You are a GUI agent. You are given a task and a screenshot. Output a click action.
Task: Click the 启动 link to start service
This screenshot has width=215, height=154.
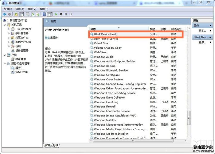[47, 38]
